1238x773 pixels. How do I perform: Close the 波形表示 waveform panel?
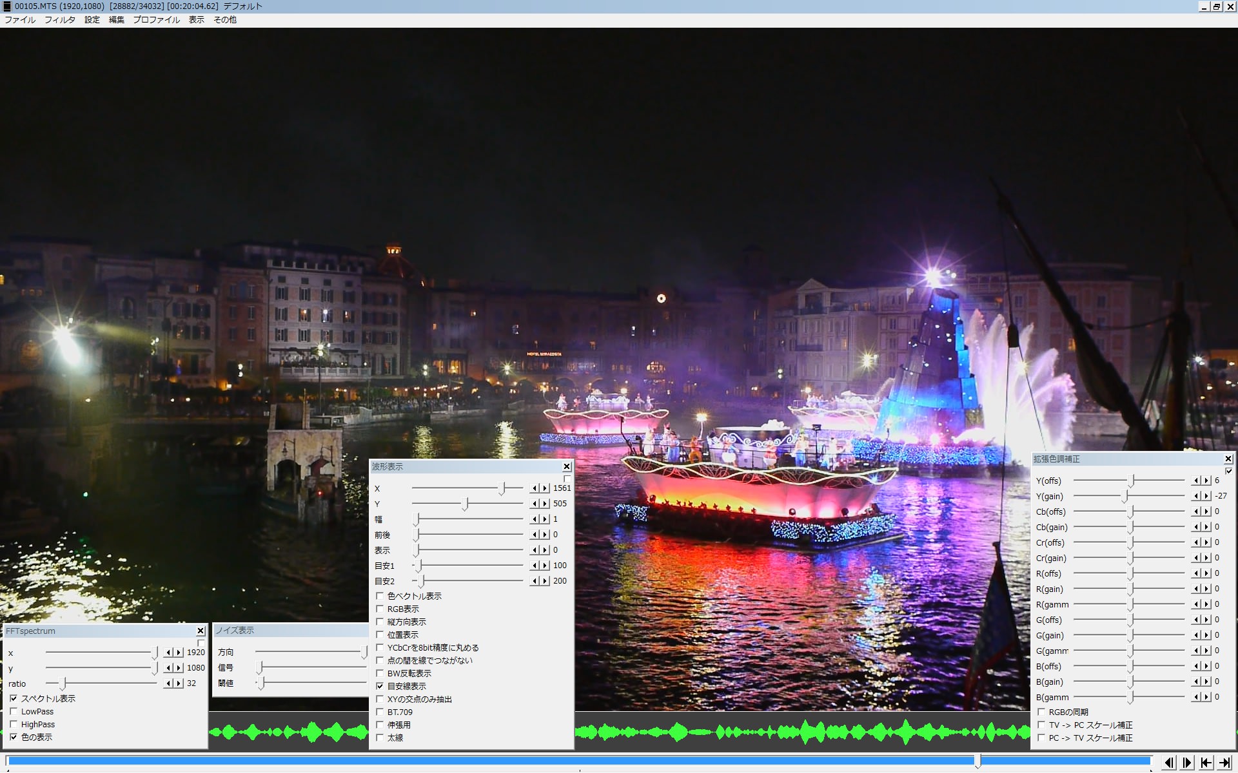click(x=567, y=466)
